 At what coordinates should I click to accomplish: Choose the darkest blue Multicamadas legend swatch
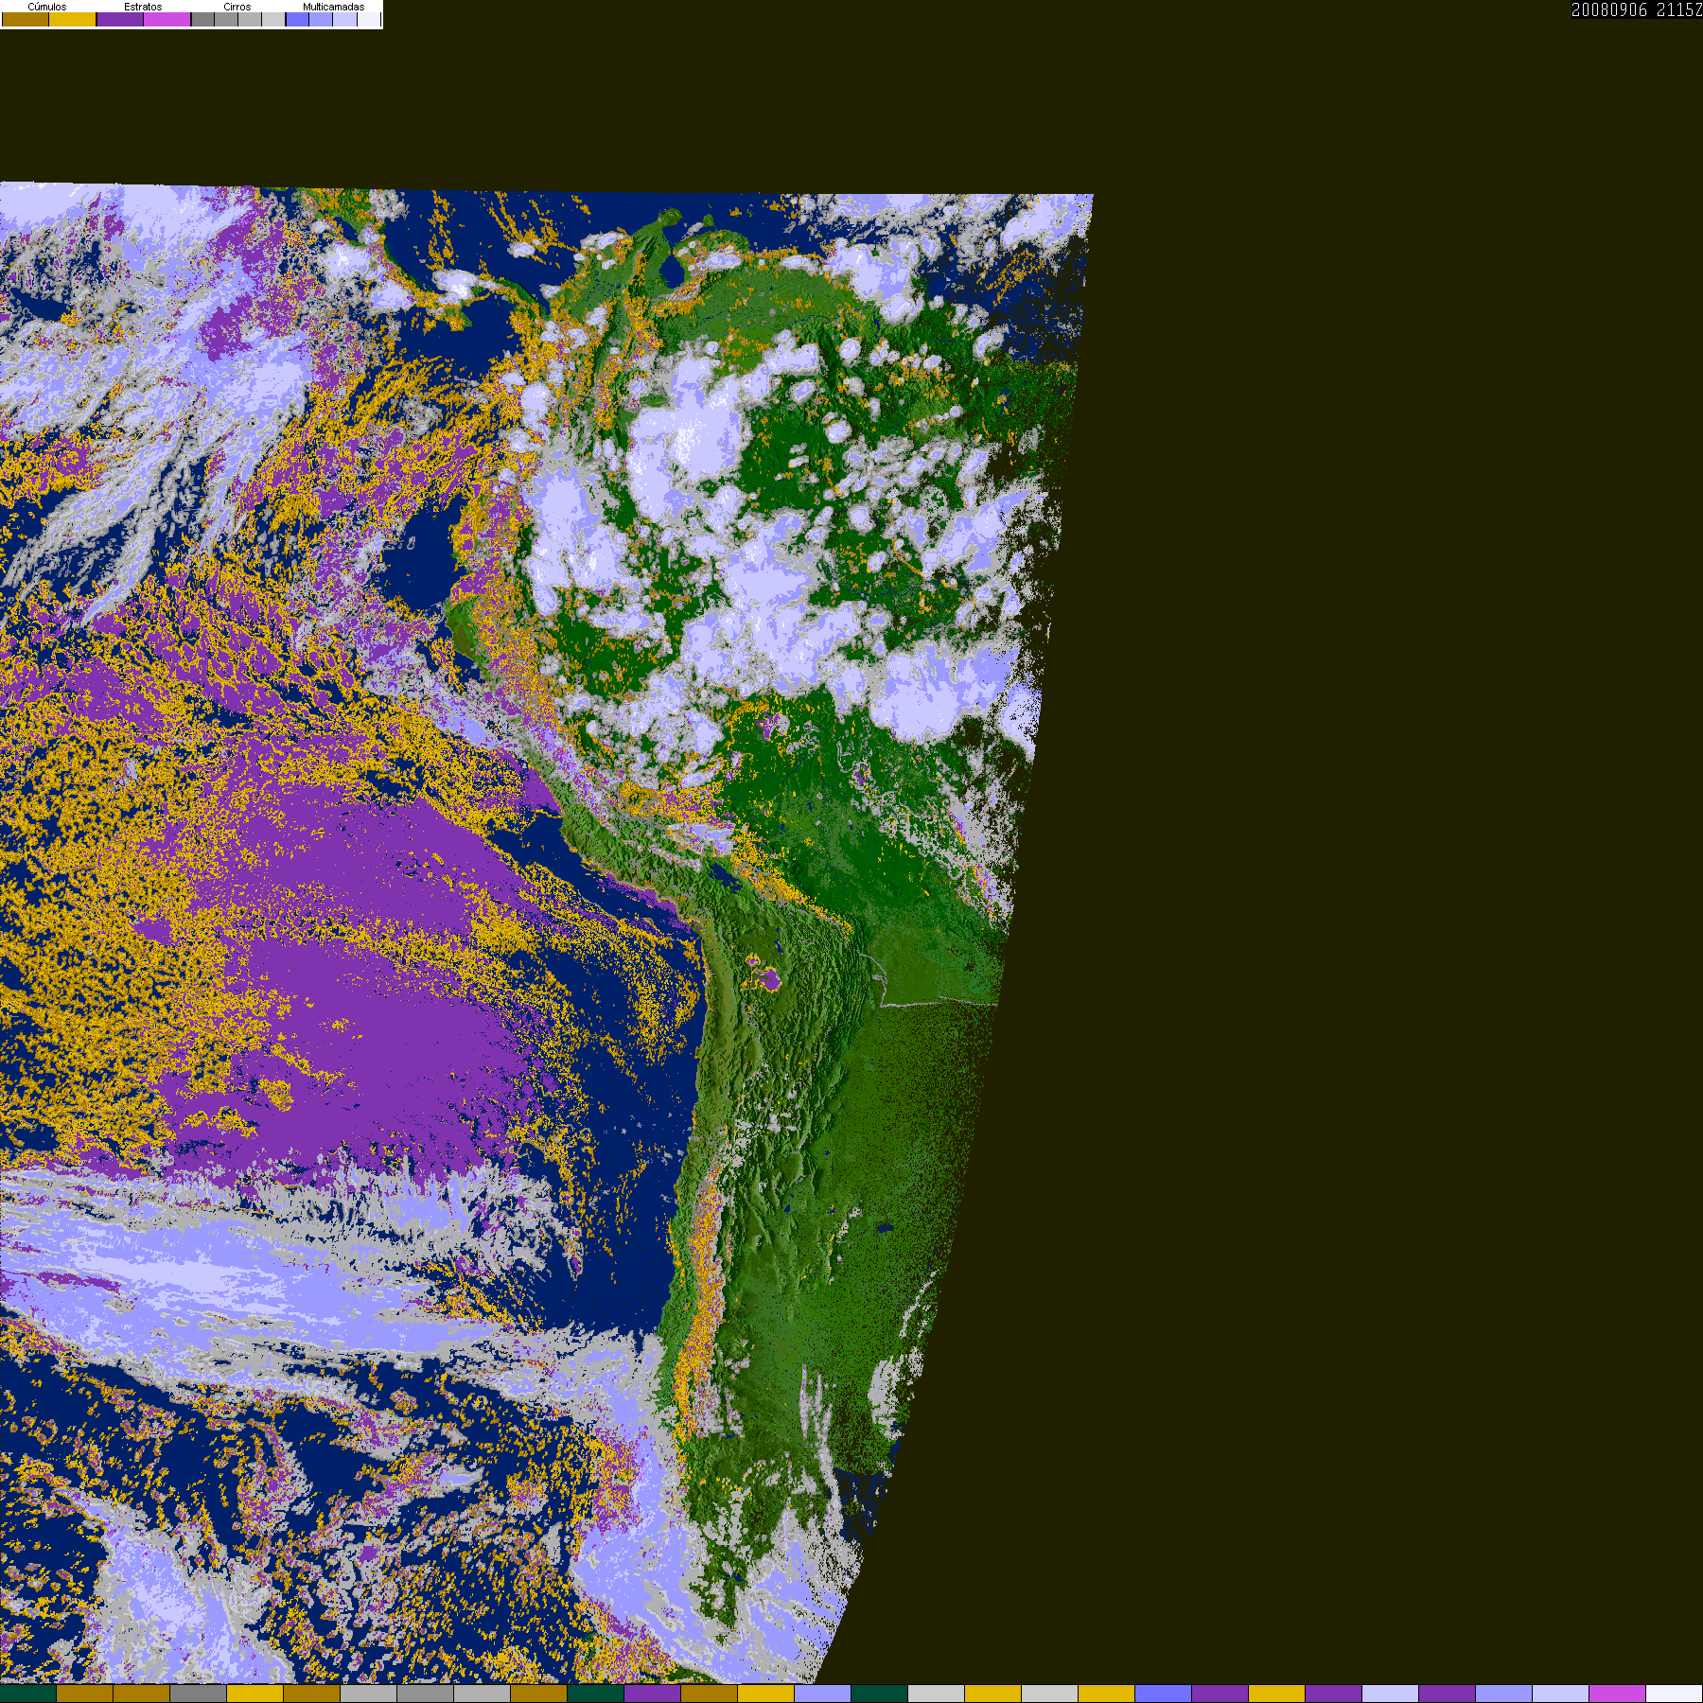click(x=297, y=19)
